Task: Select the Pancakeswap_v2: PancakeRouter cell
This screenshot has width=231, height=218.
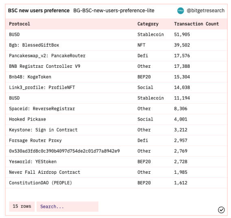Action: [x=47, y=56]
